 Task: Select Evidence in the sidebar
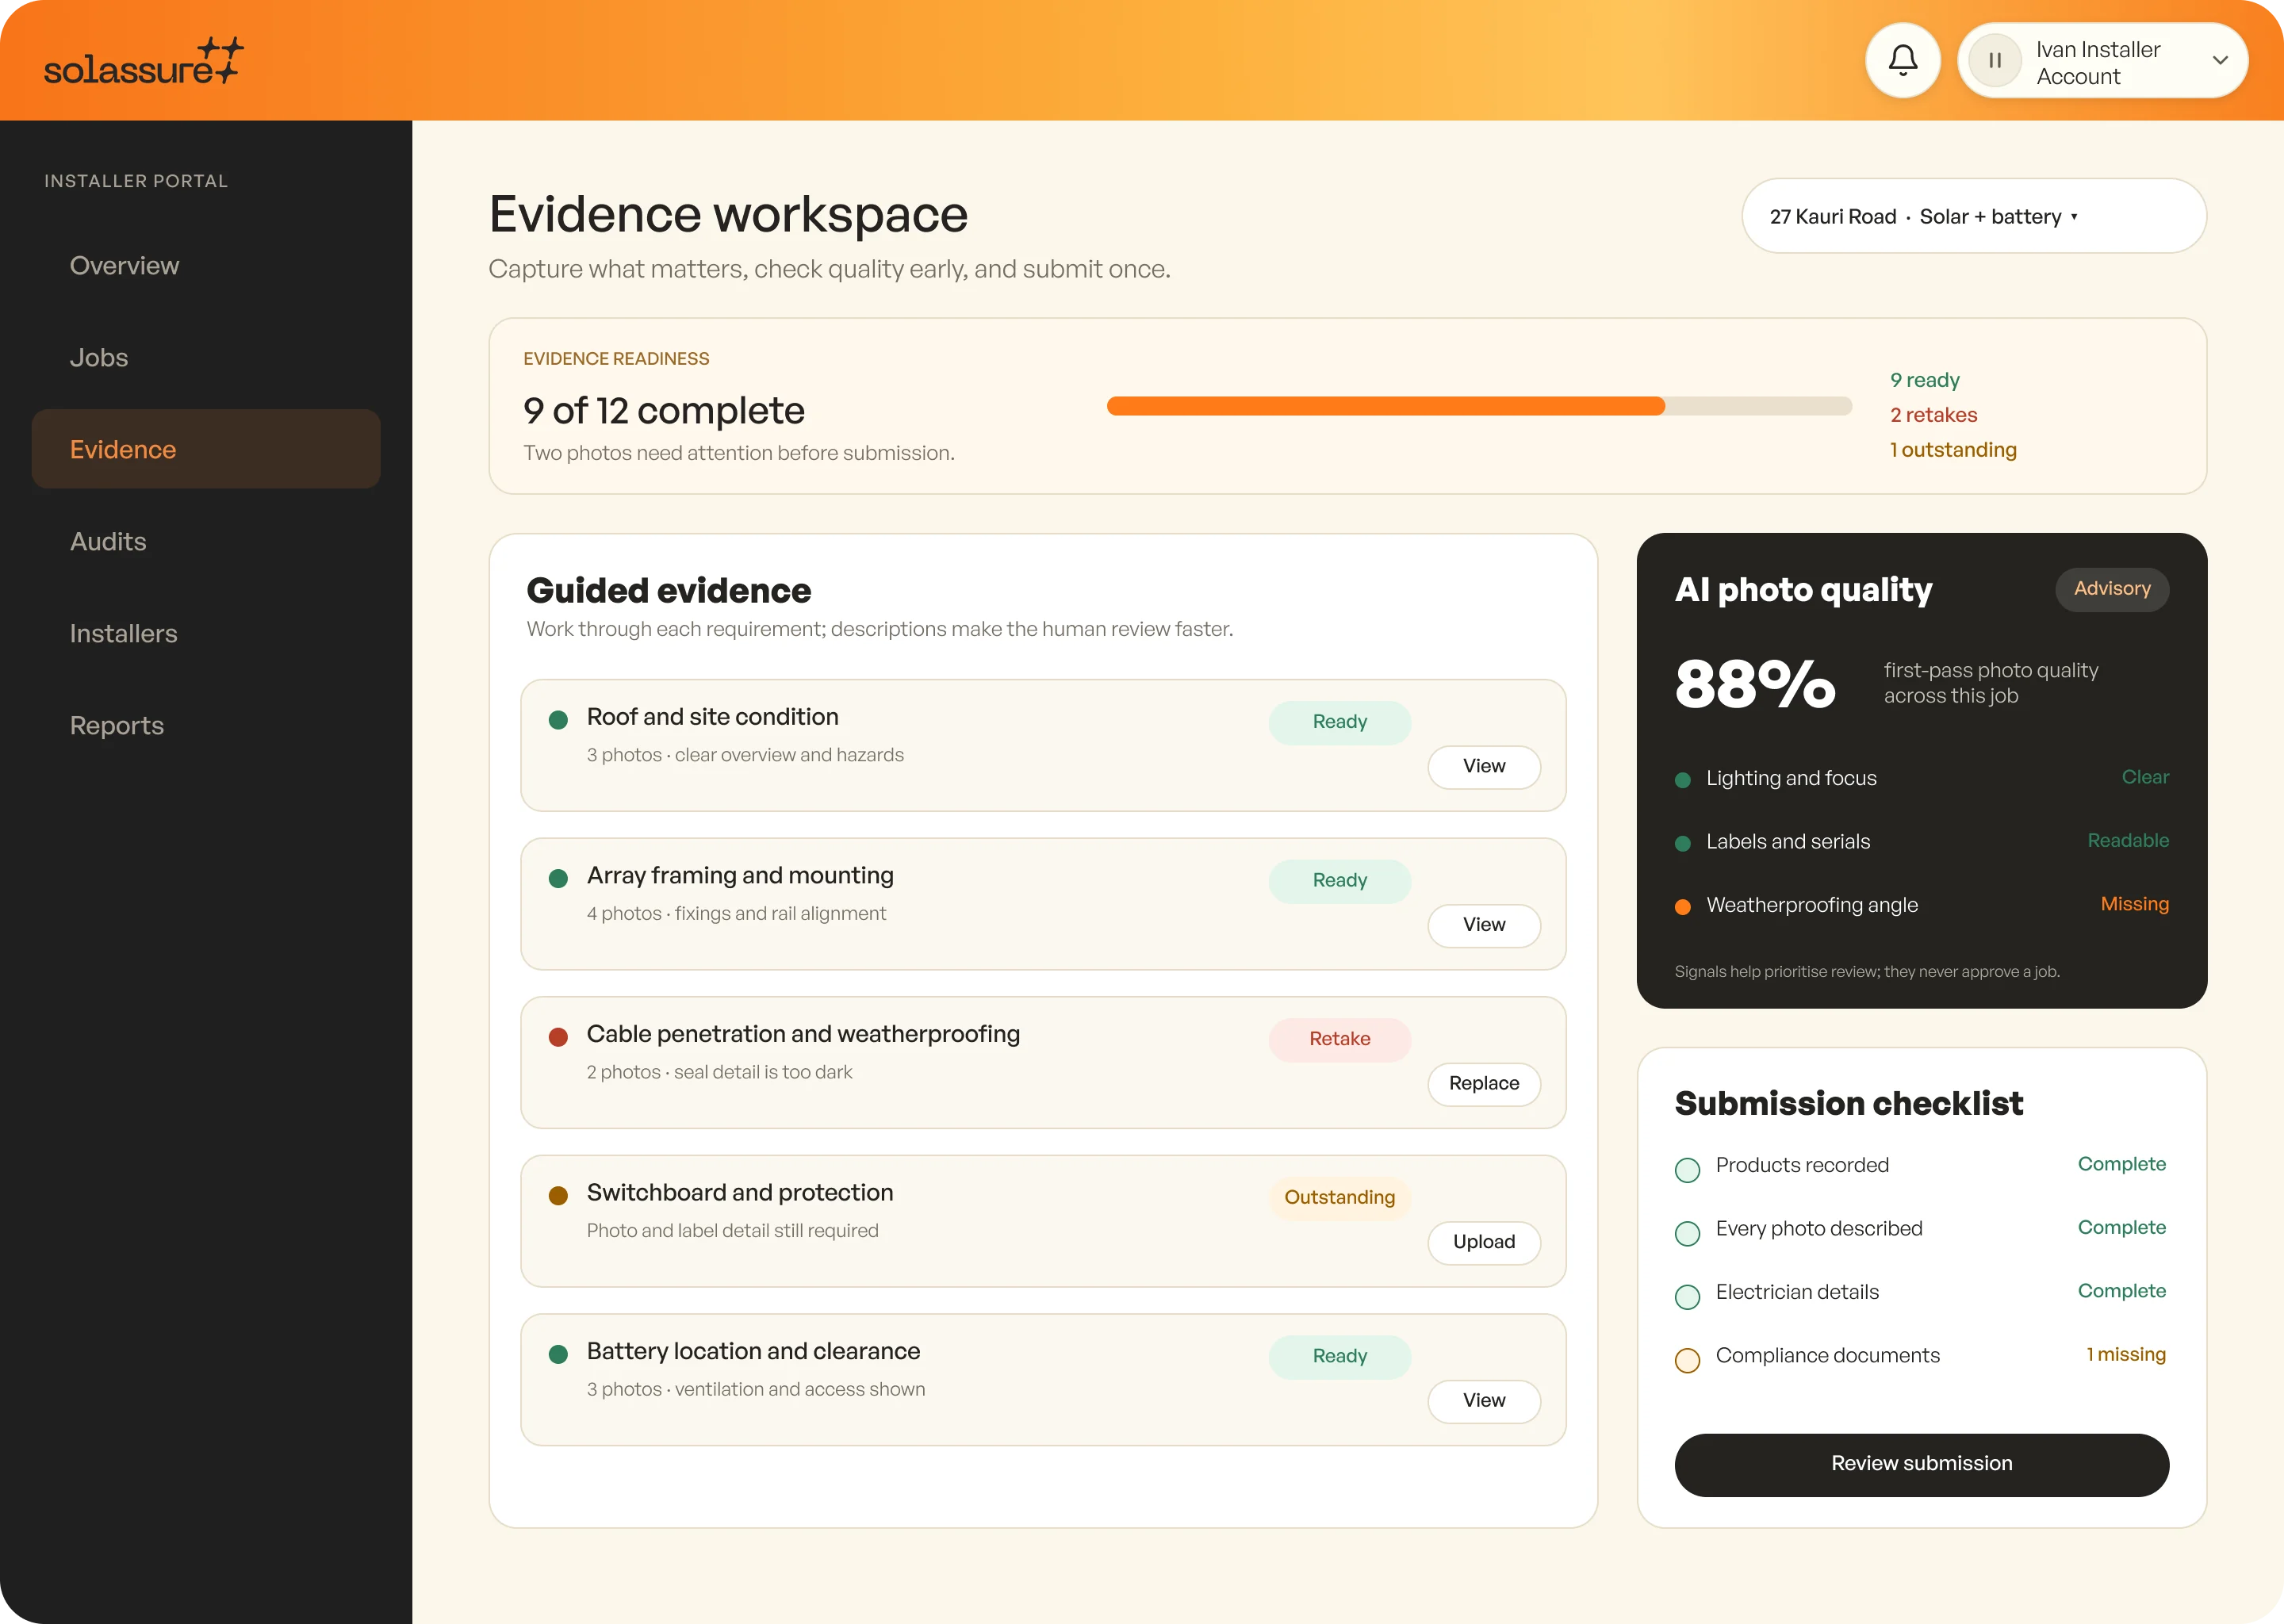point(206,449)
